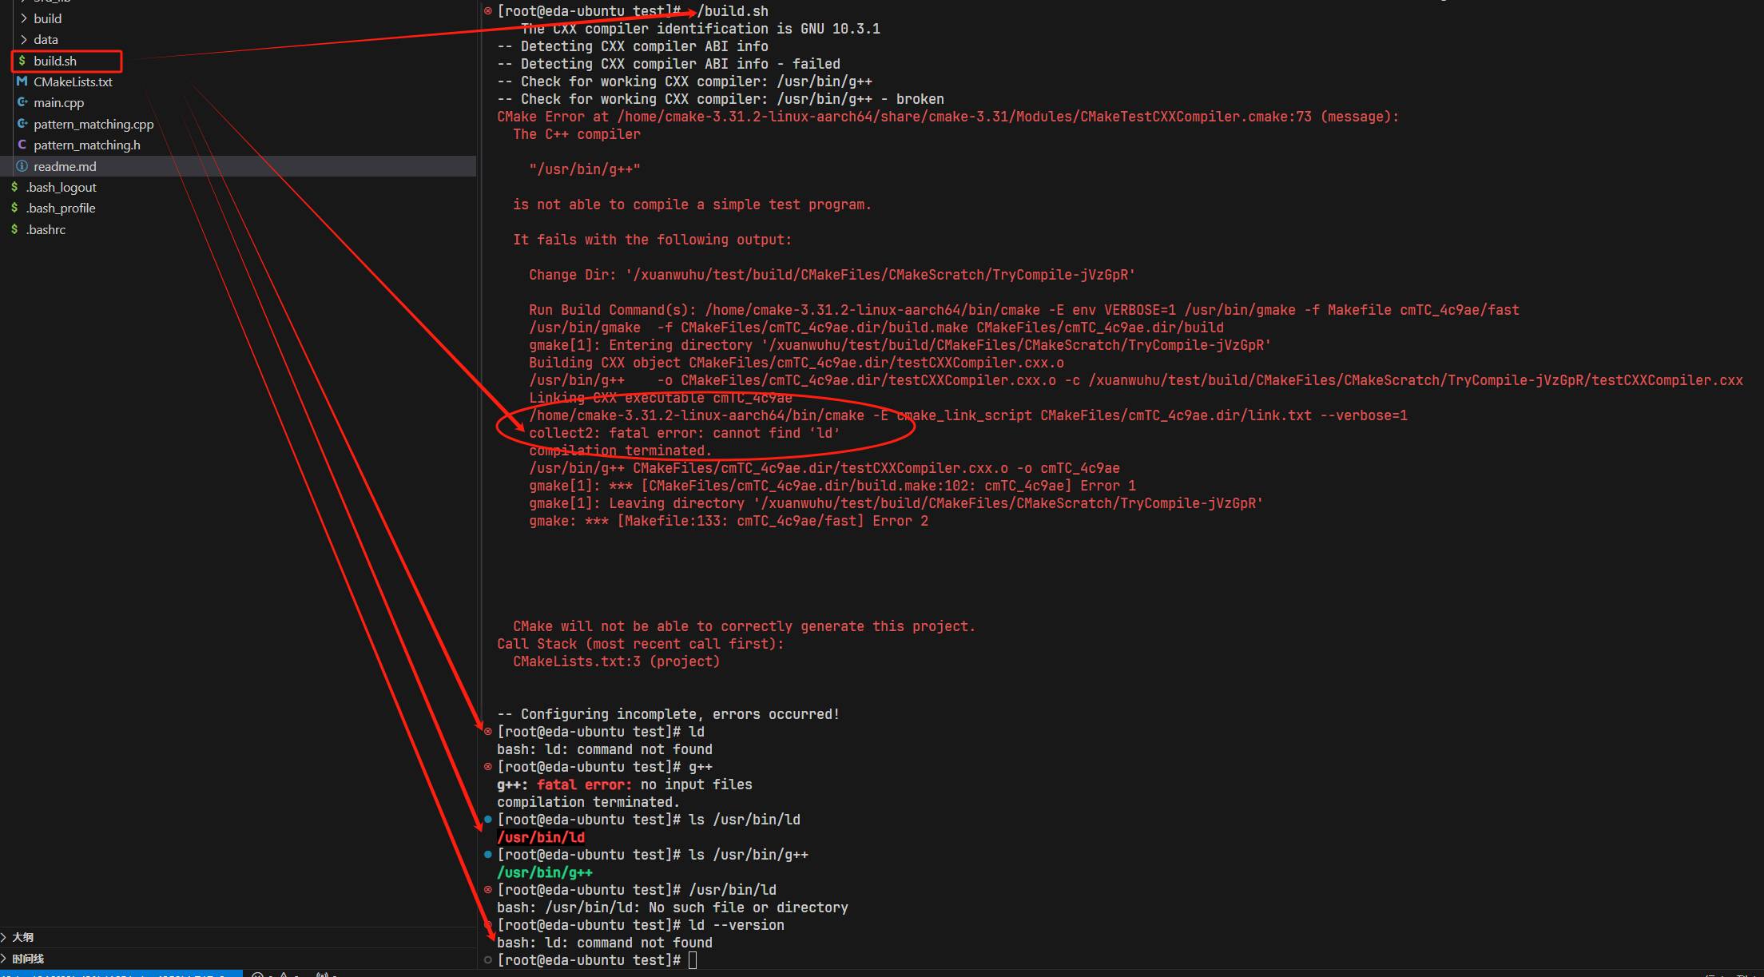The width and height of the screenshot is (1764, 977).
Task: Click the C++ icon beside main.cpp
Action: tap(22, 102)
